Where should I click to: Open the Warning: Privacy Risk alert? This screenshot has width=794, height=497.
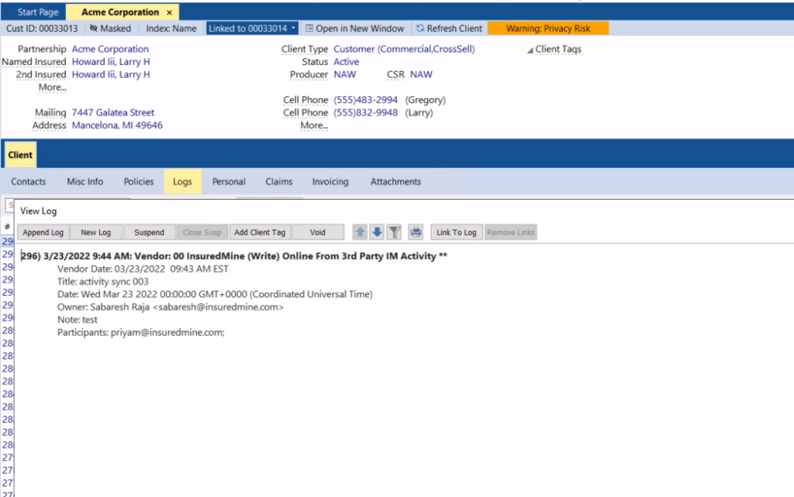click(547, 28)
